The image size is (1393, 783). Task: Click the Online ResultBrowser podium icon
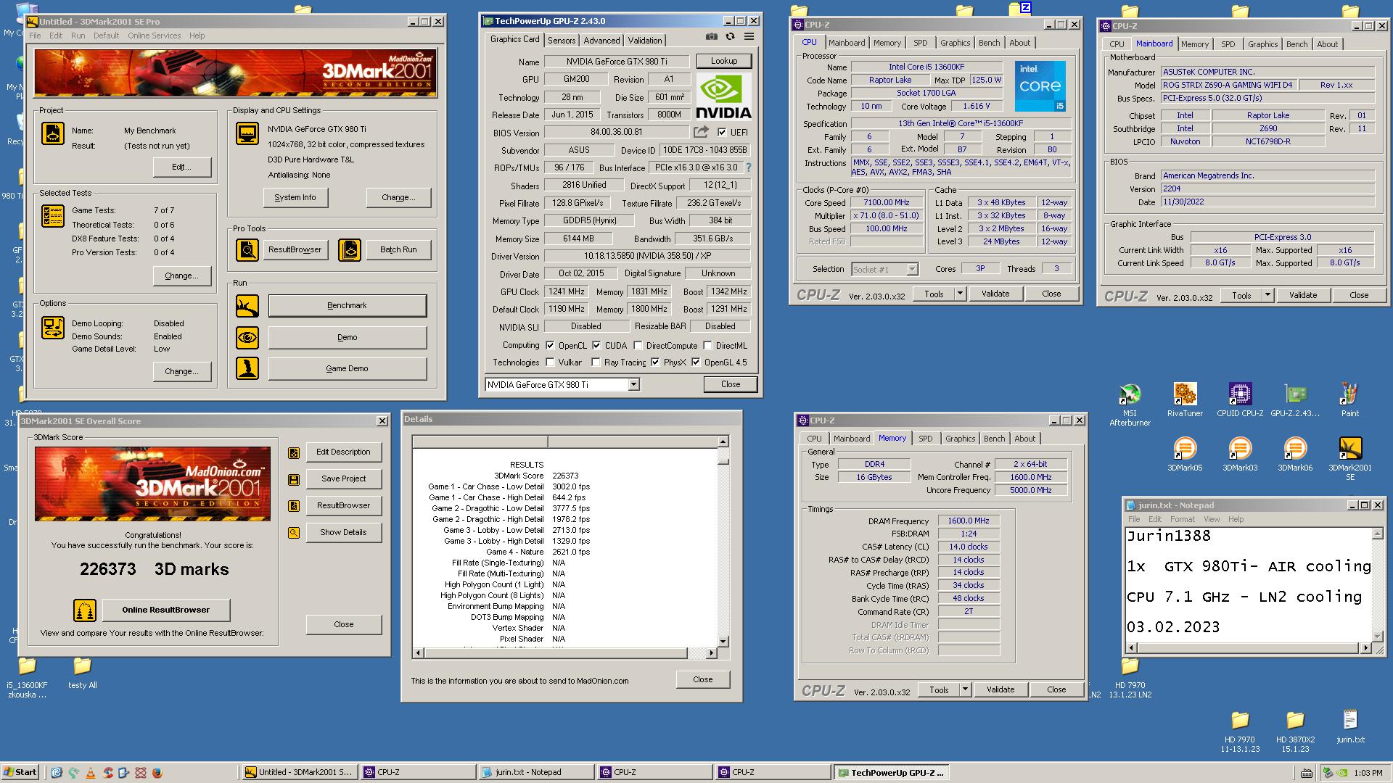tap(85, 610)
